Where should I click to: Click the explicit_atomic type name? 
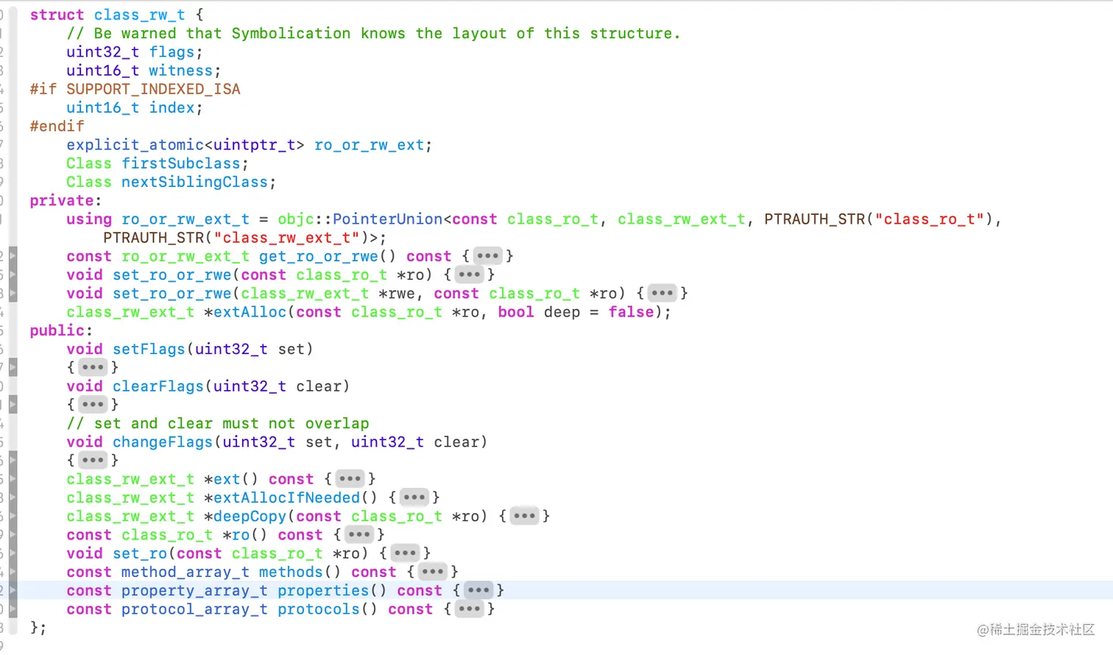point(135,145)
